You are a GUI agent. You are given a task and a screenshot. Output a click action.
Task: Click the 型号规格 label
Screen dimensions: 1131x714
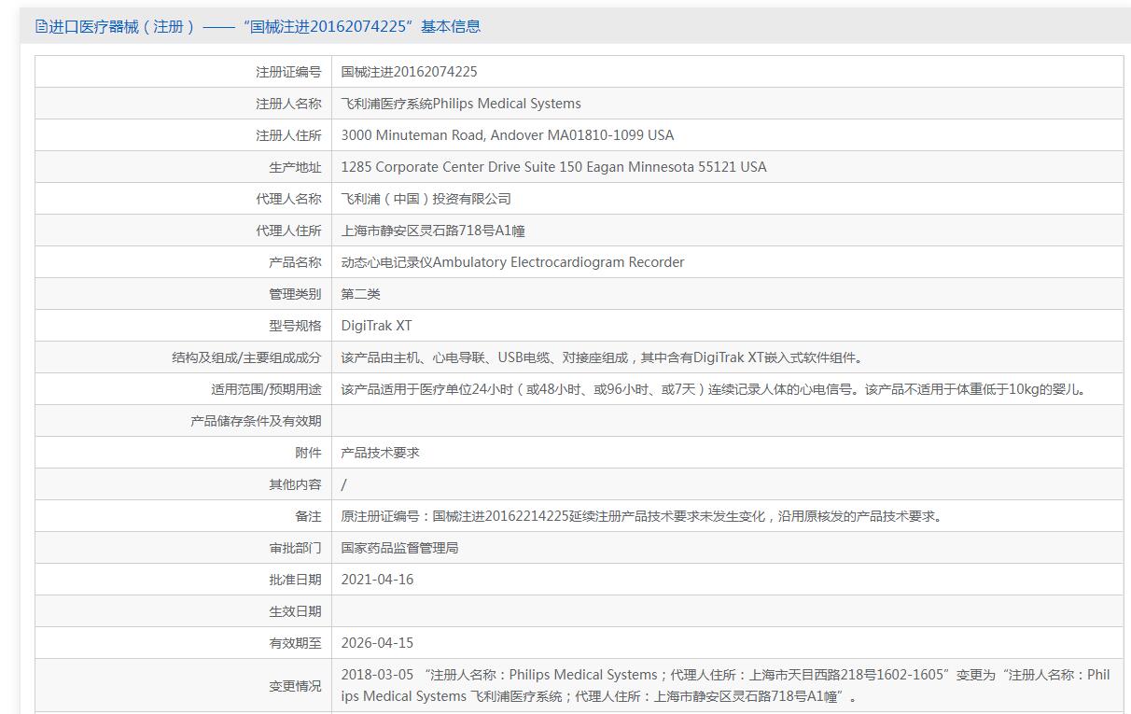pyautogui.click(x=295, y=326)
